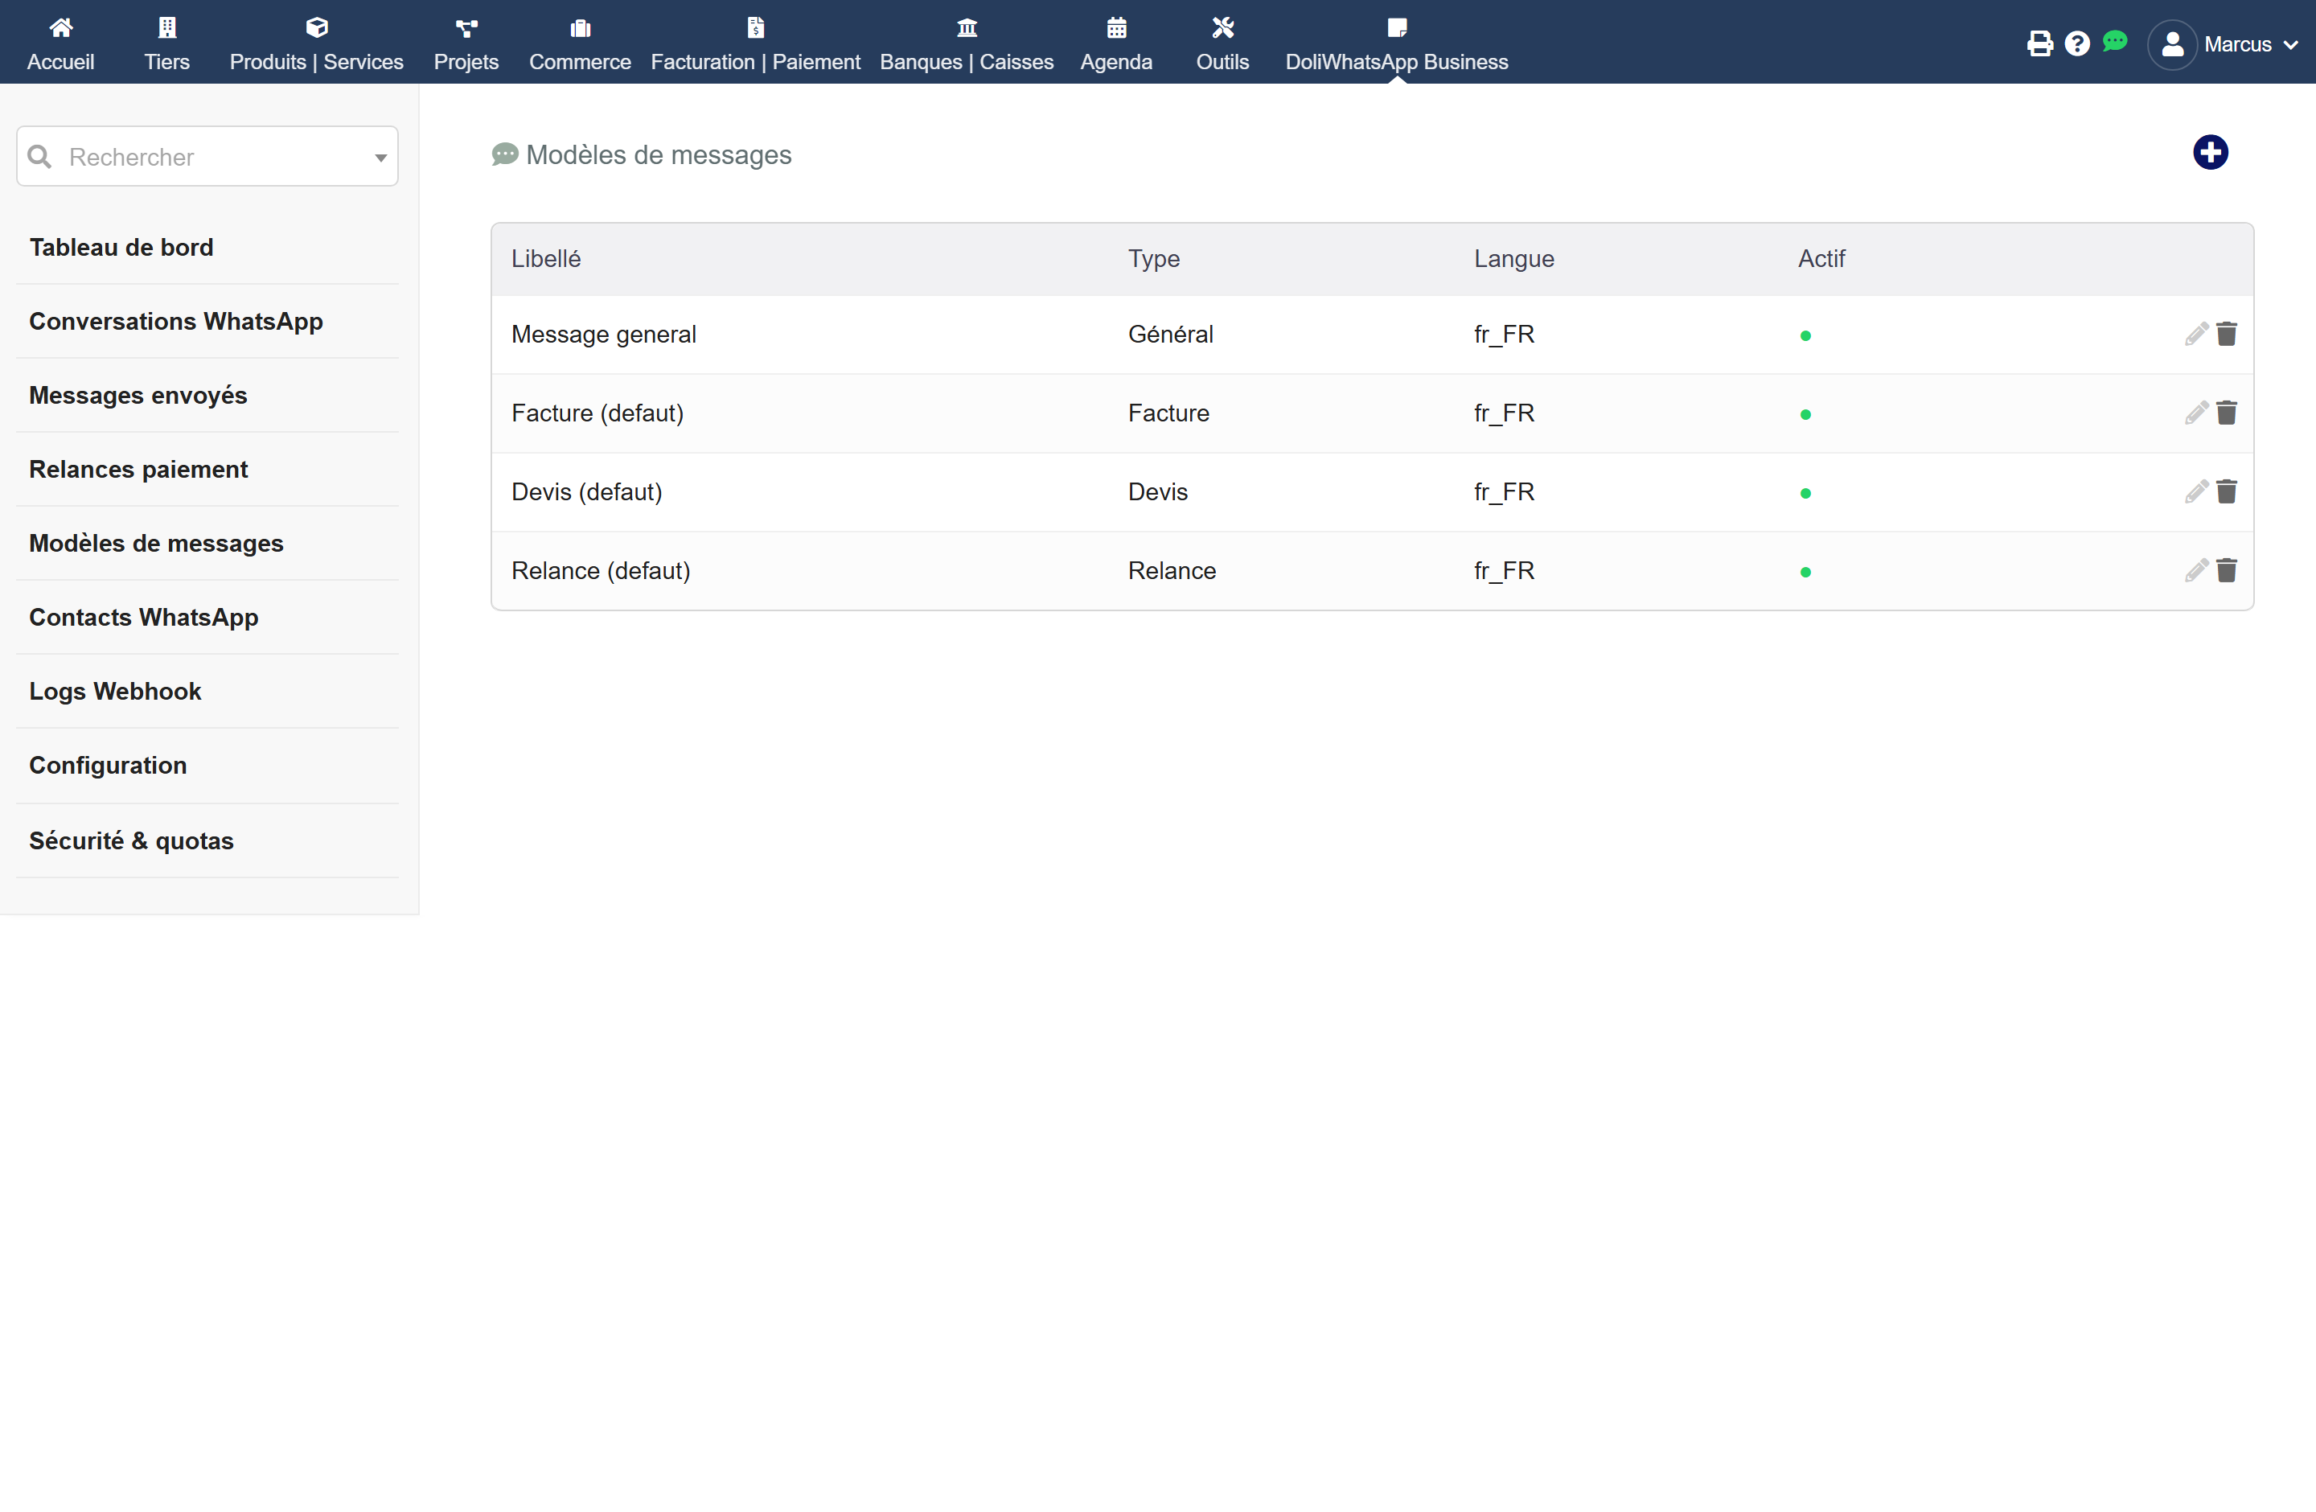Viewport: 2316px width, 1512px height.
Task: Click the print icon in top bar
Action: pyautogui.click(x=2039, y=43)
